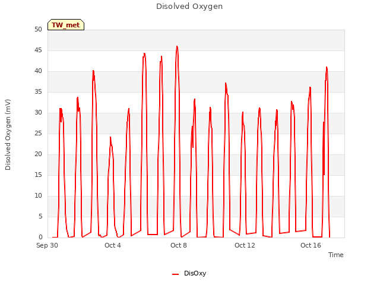Click the highest peak near Oct 8
The width and height of the screenshot is (380, 285).
tap(177, 46)
